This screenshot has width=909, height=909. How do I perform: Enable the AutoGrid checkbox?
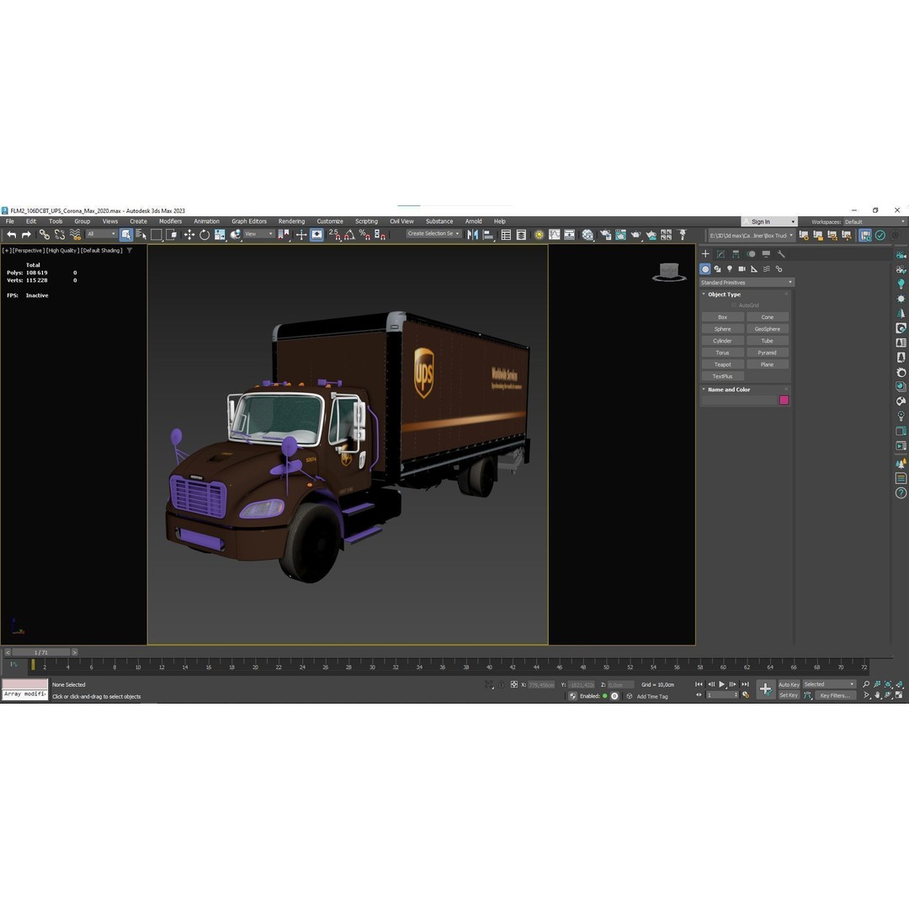[734, 305]
